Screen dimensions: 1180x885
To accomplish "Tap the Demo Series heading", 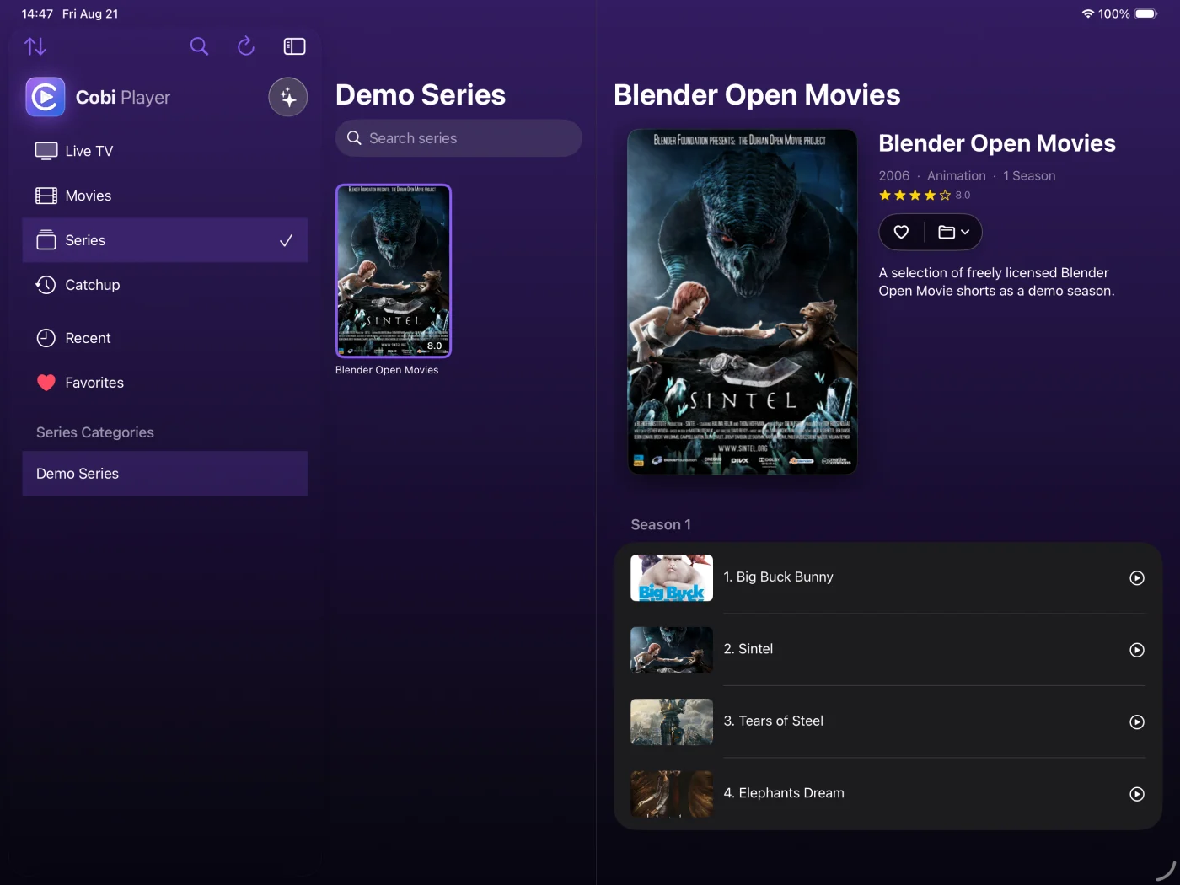I will tap(421, 95).
